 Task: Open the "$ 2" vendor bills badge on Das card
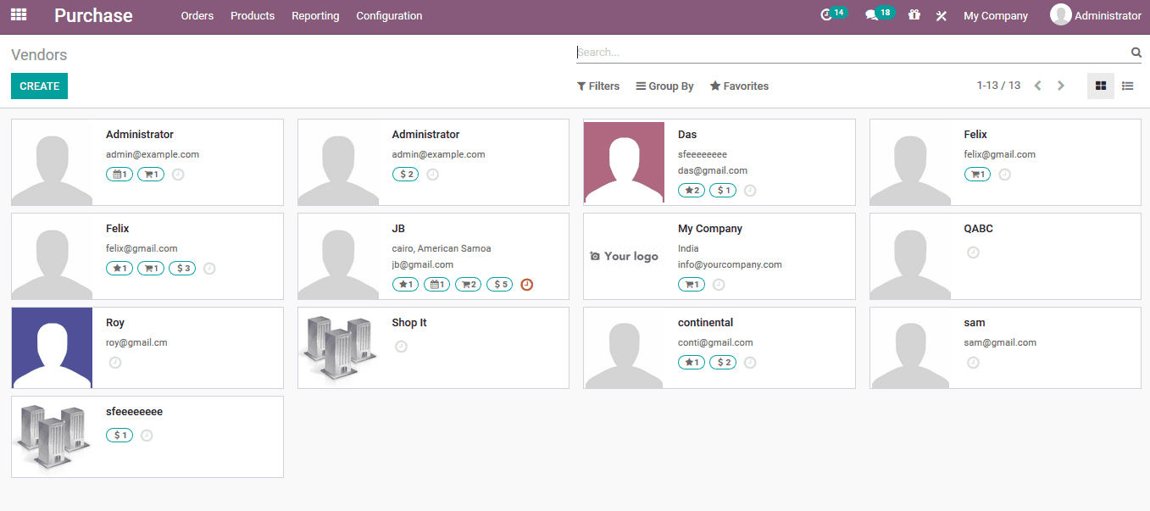pyautogui.click(x=722, y=190)
